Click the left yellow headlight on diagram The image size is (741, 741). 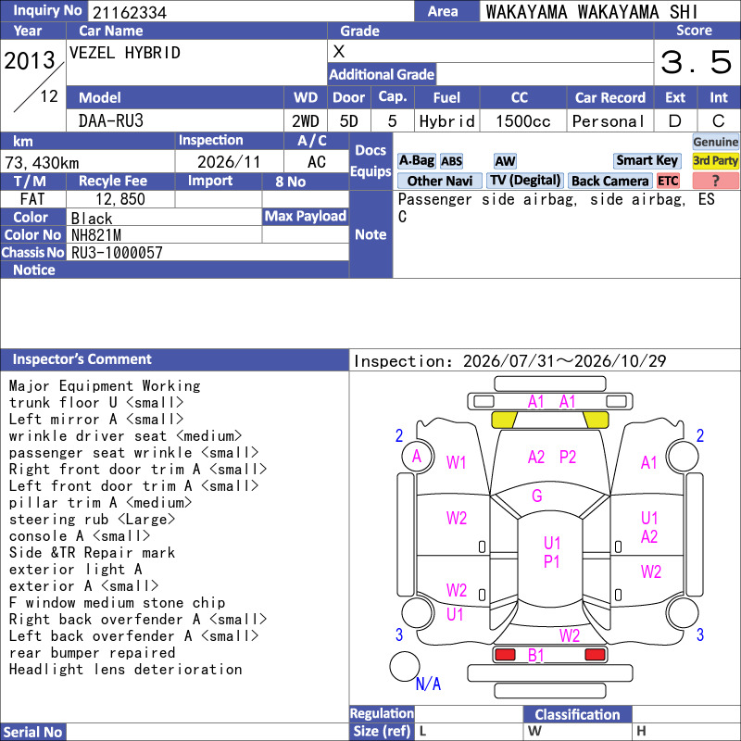click(504, 420)
